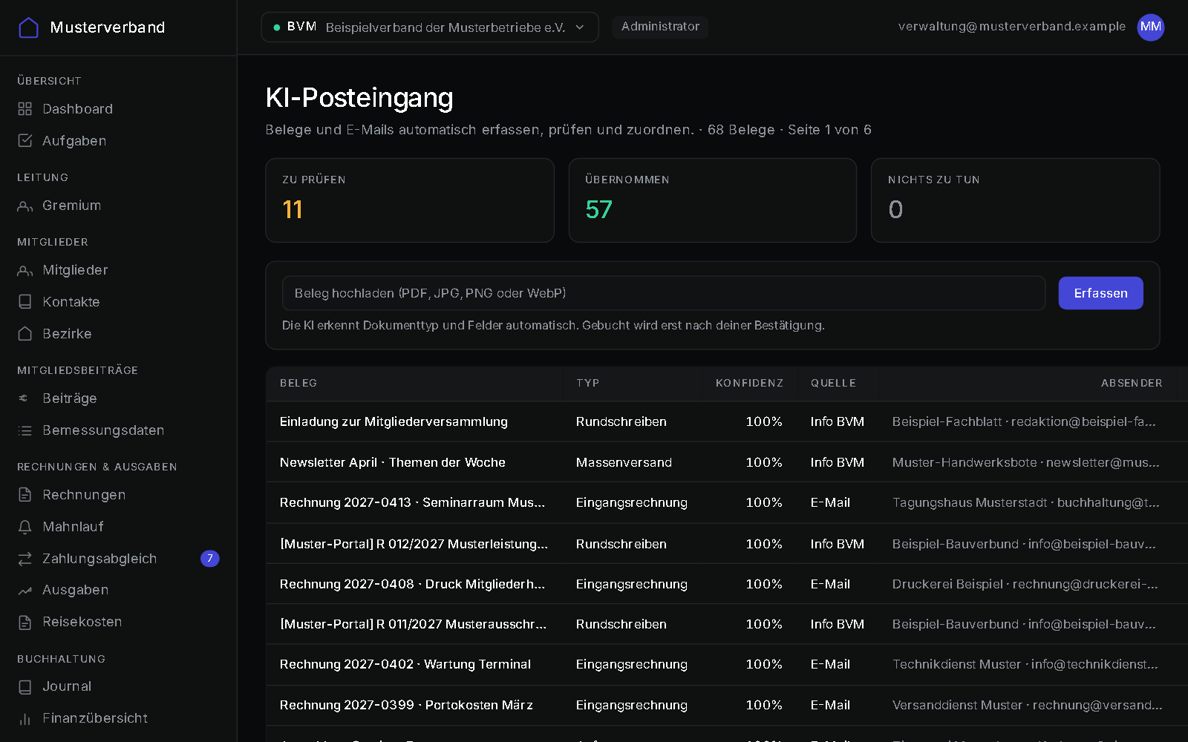1188x742 pixels.
Task: Click the chevron in the organization selector
Action: pyautogui.click(x=580, y=27)
